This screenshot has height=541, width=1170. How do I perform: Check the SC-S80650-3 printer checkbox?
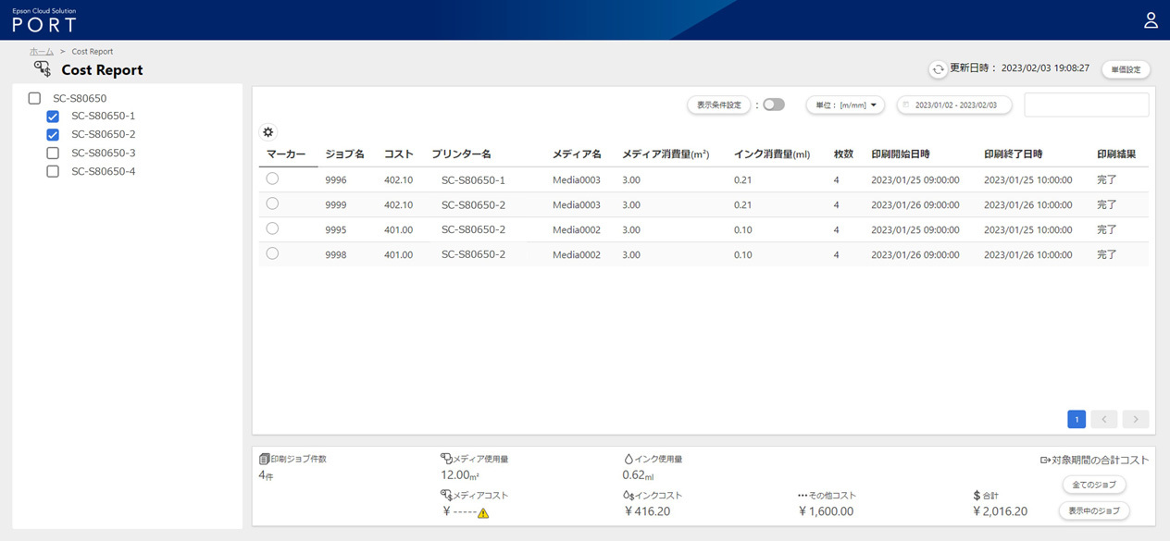pos(53,154)
